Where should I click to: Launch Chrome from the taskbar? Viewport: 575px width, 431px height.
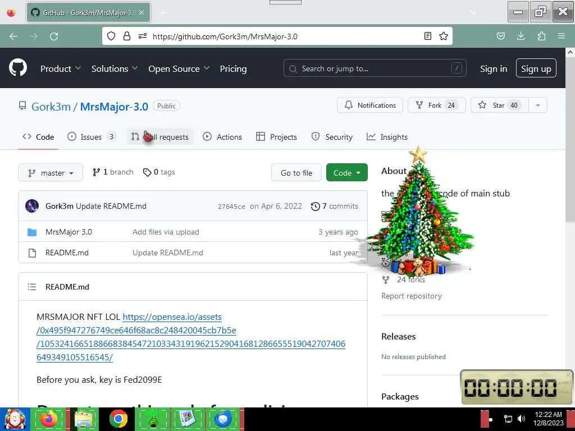tap(118, 419)
